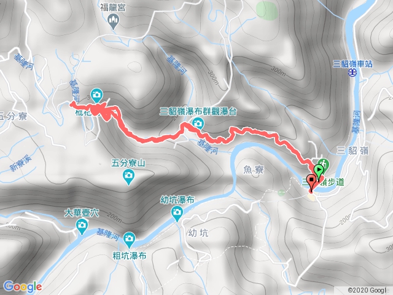Click the 魚寮 area label
This screenshot has height=295, width=393.
tap(254, 170)
